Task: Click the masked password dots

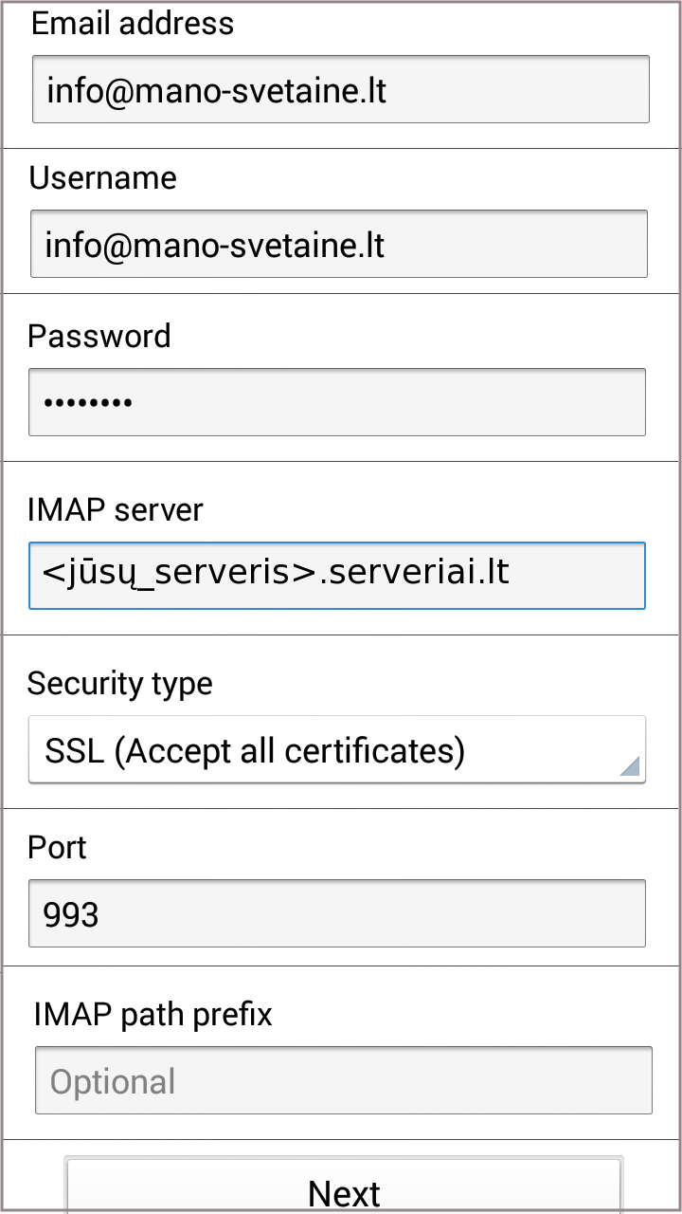Action: pyautogui.click(x=88, y=403)
